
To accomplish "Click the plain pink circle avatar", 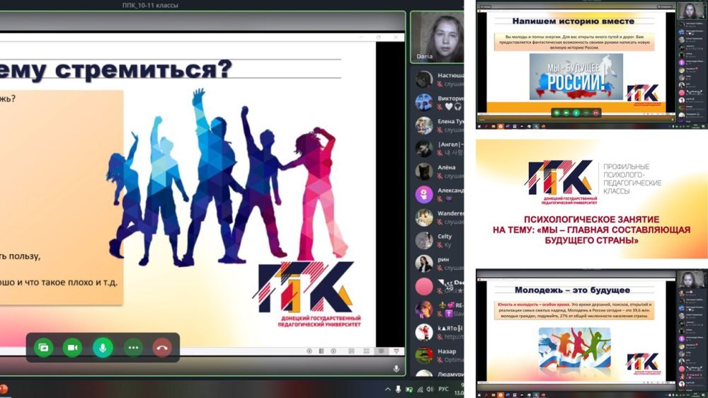I will [424, 287].
